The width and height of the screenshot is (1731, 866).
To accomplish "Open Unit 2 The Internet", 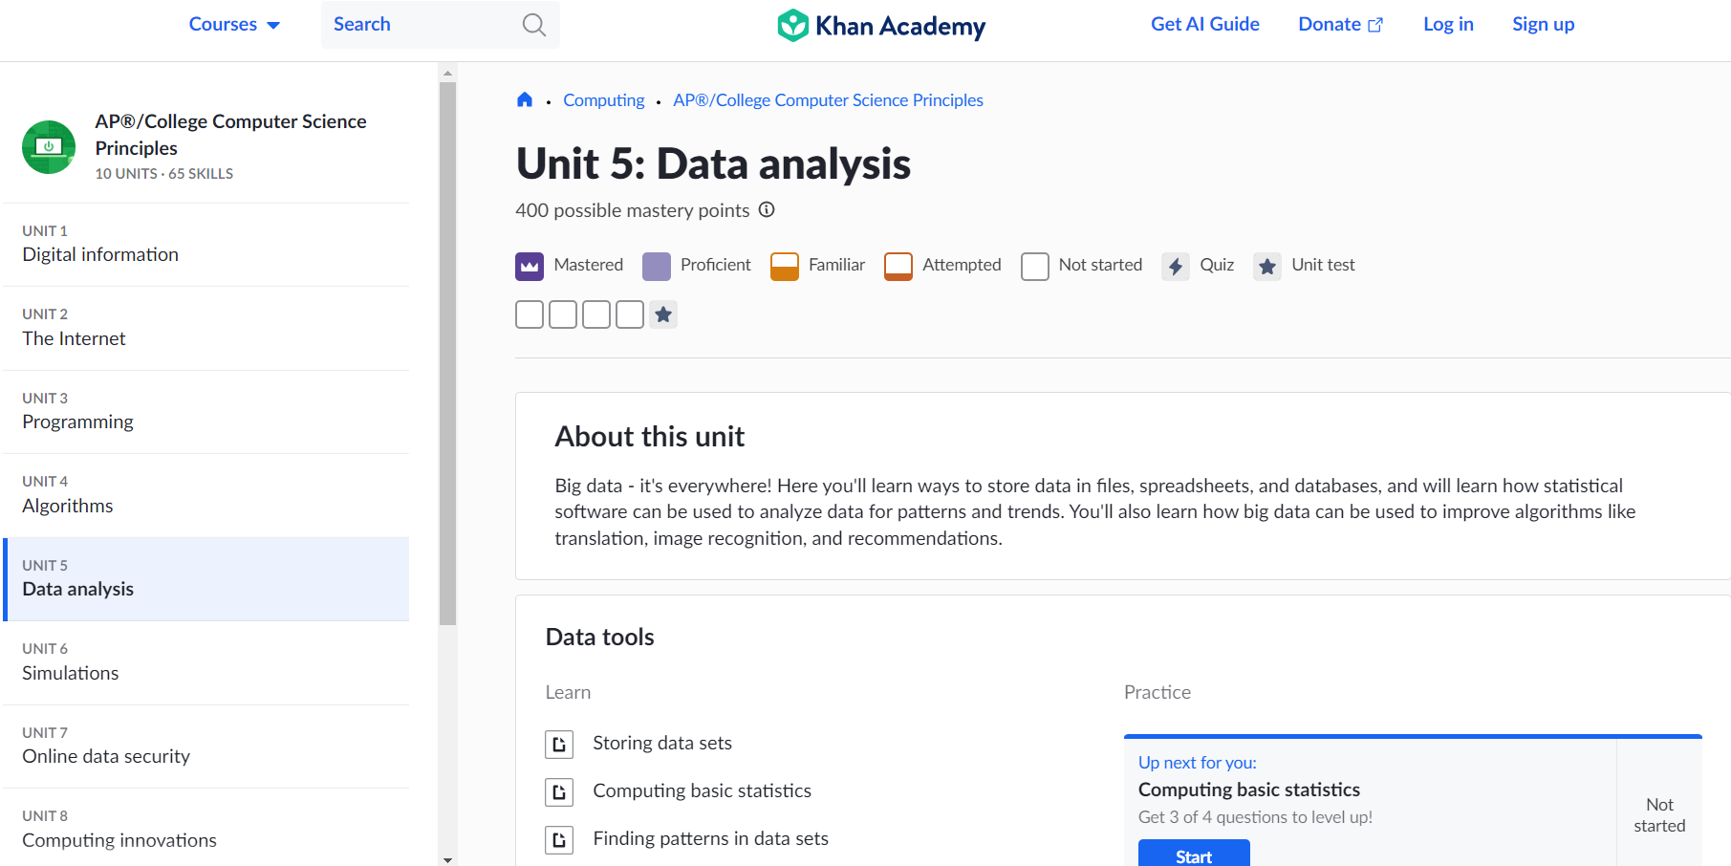I will pyautogui.click(x=206, y=328).
